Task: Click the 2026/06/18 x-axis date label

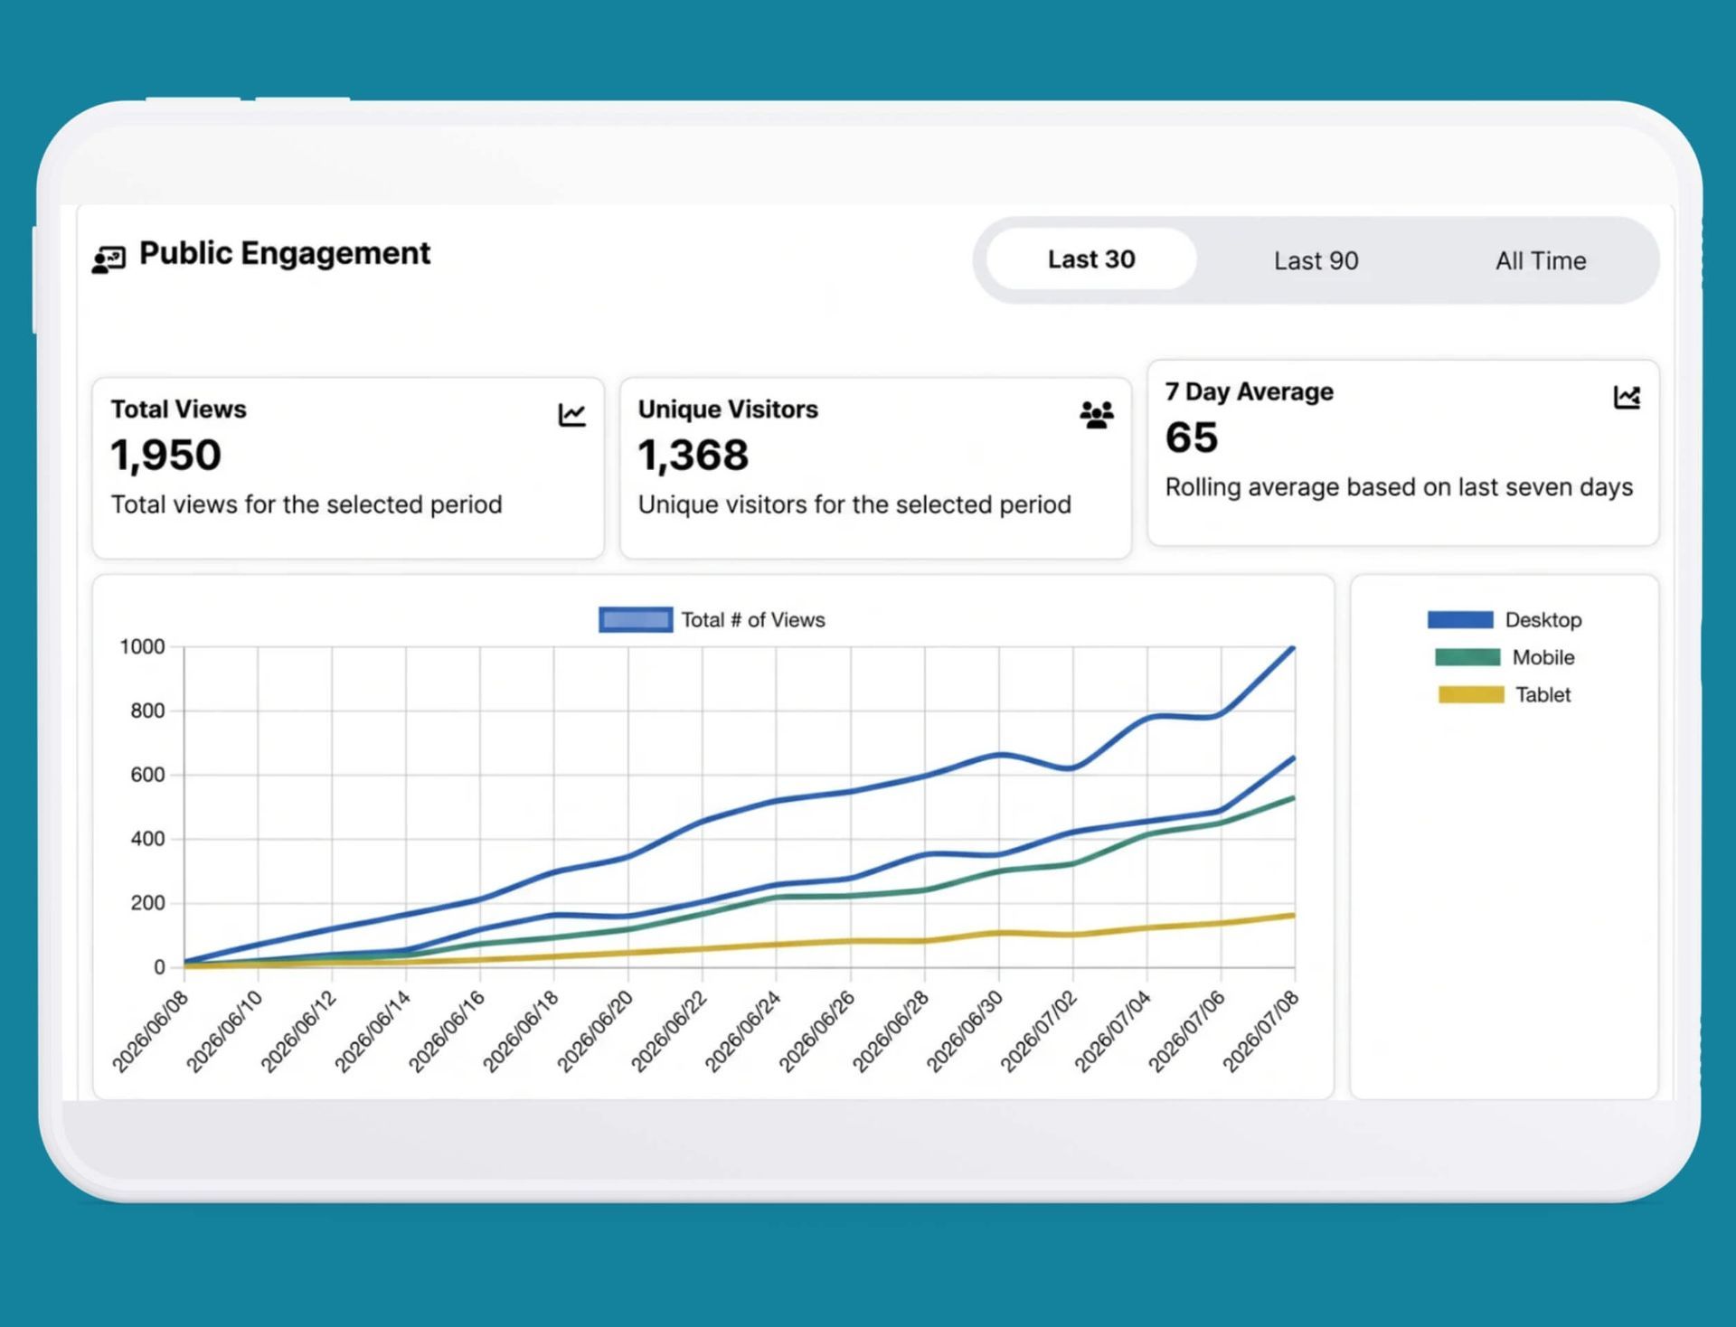Action: pyautogui.click(x=521, y=1031)
